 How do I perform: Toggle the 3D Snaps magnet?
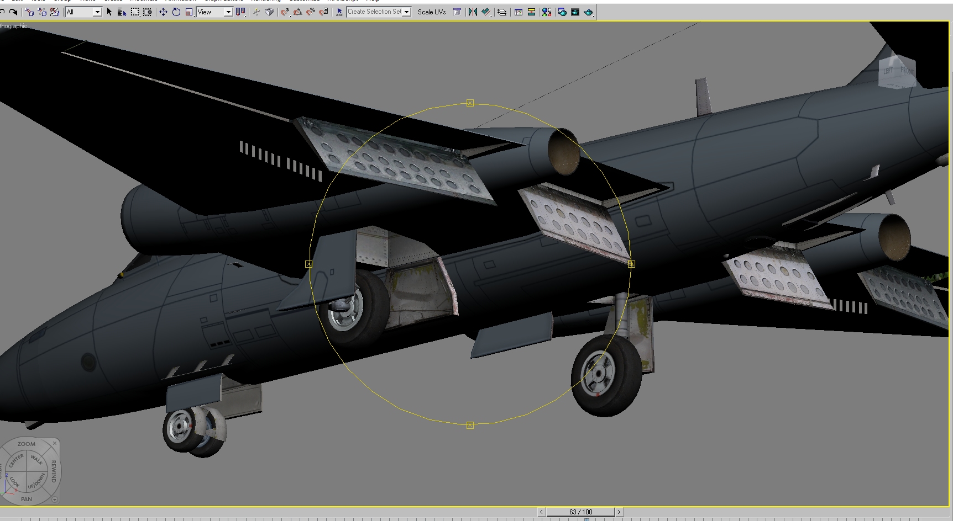tap(285, 12)
